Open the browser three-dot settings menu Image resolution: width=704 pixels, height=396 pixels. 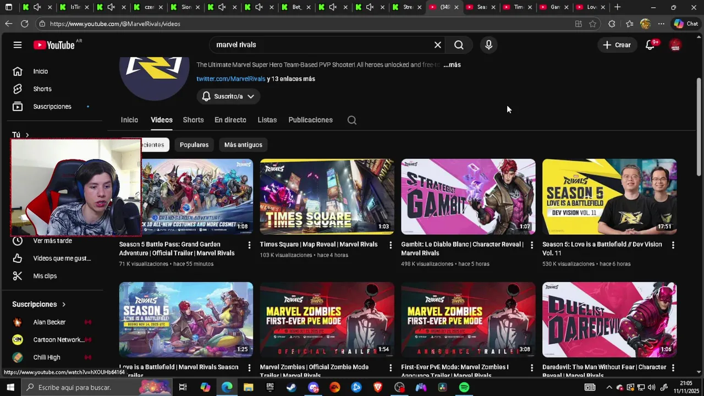(661, 24)
